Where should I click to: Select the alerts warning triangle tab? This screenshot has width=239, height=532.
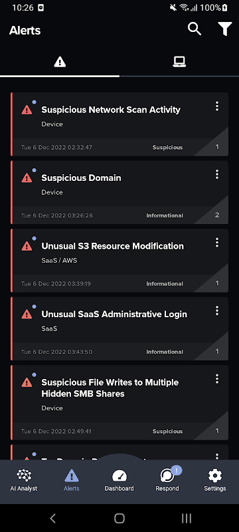[60, 62]
